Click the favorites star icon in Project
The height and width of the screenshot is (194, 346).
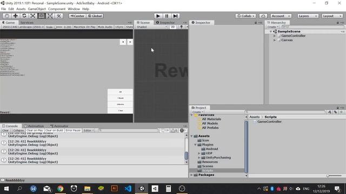[x=341, y=112]
